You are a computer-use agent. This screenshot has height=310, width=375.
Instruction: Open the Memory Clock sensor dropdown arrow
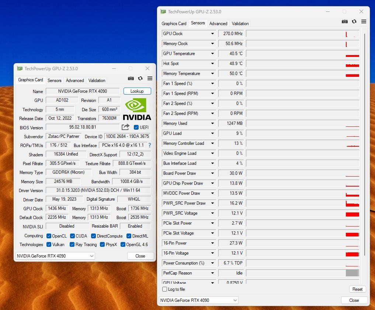(212, 44)
